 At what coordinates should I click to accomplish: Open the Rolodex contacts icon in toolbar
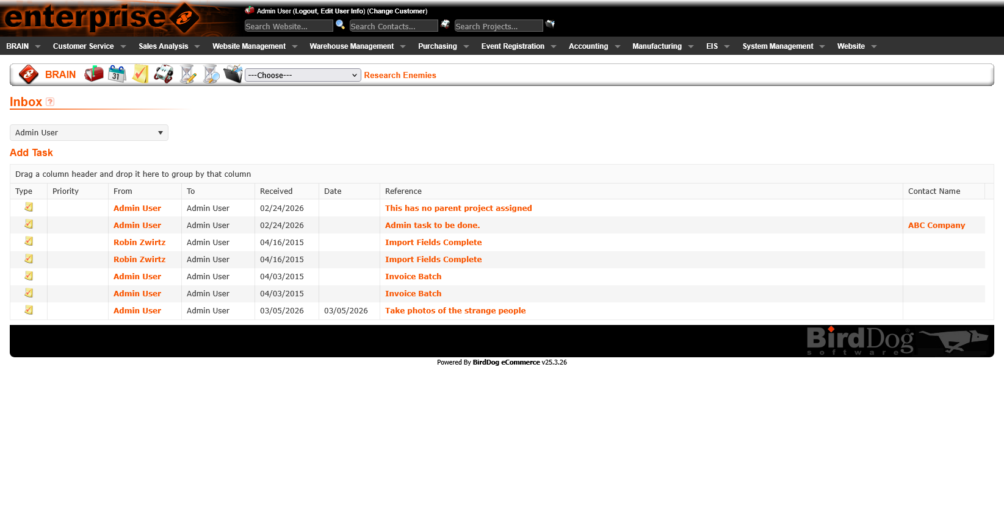click(x=164, y=74)
